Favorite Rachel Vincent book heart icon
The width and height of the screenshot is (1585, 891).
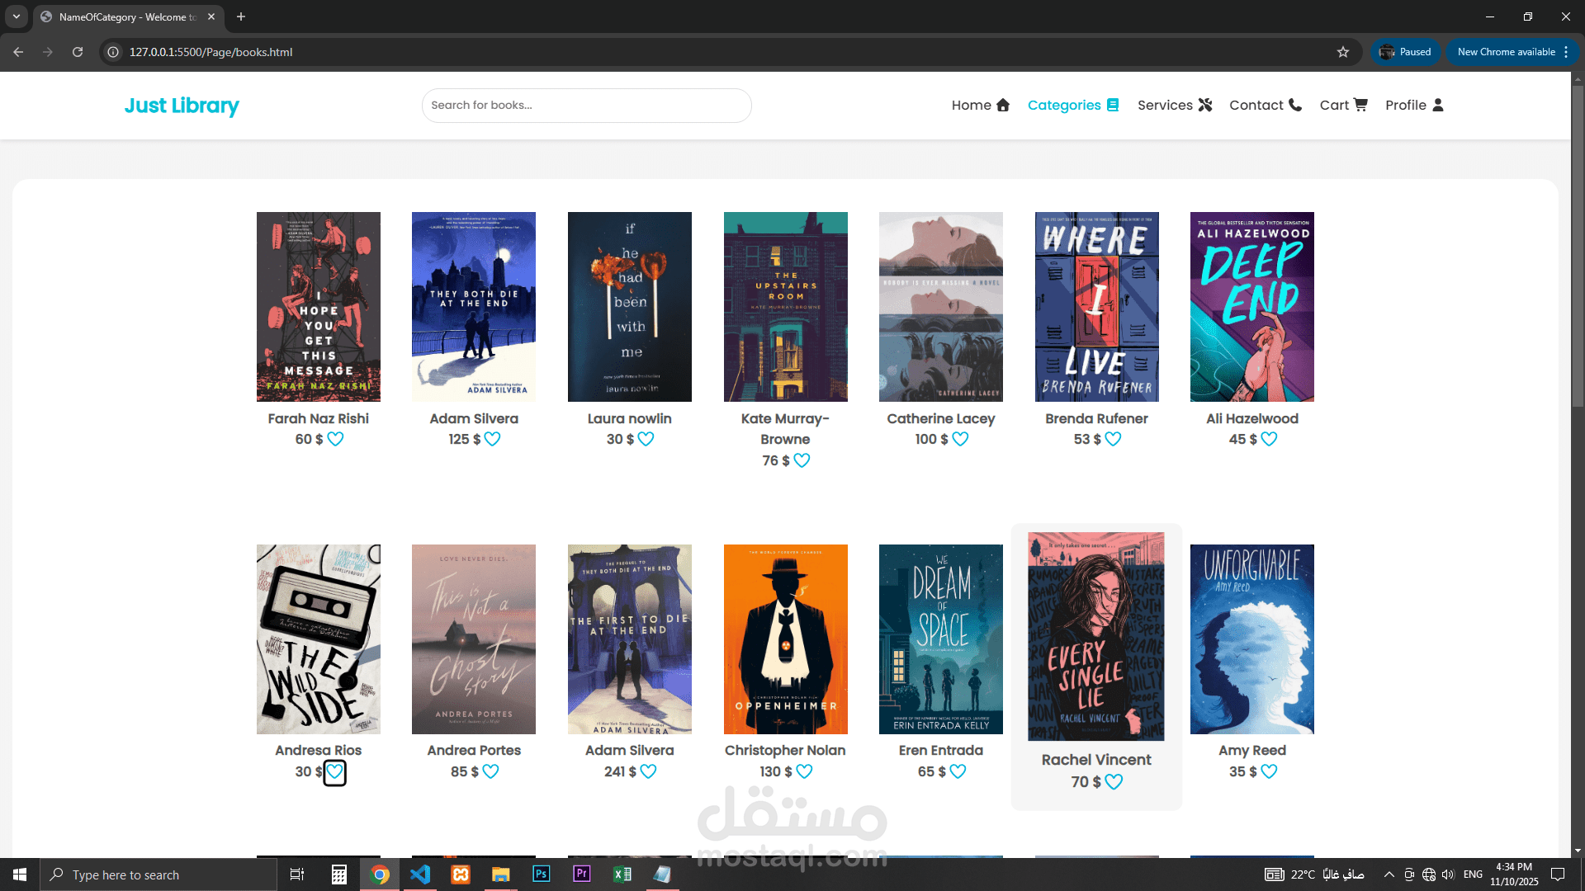click(x=1114, y=782)
